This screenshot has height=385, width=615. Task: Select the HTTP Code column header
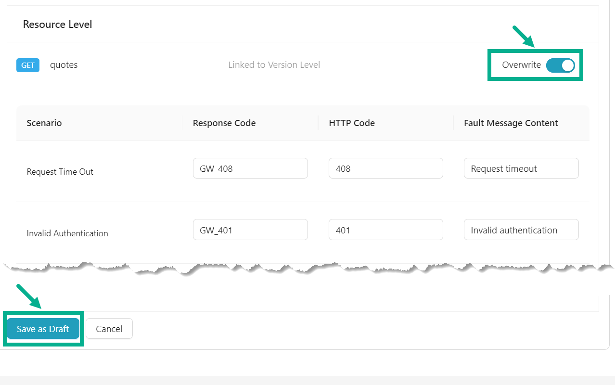352,123
